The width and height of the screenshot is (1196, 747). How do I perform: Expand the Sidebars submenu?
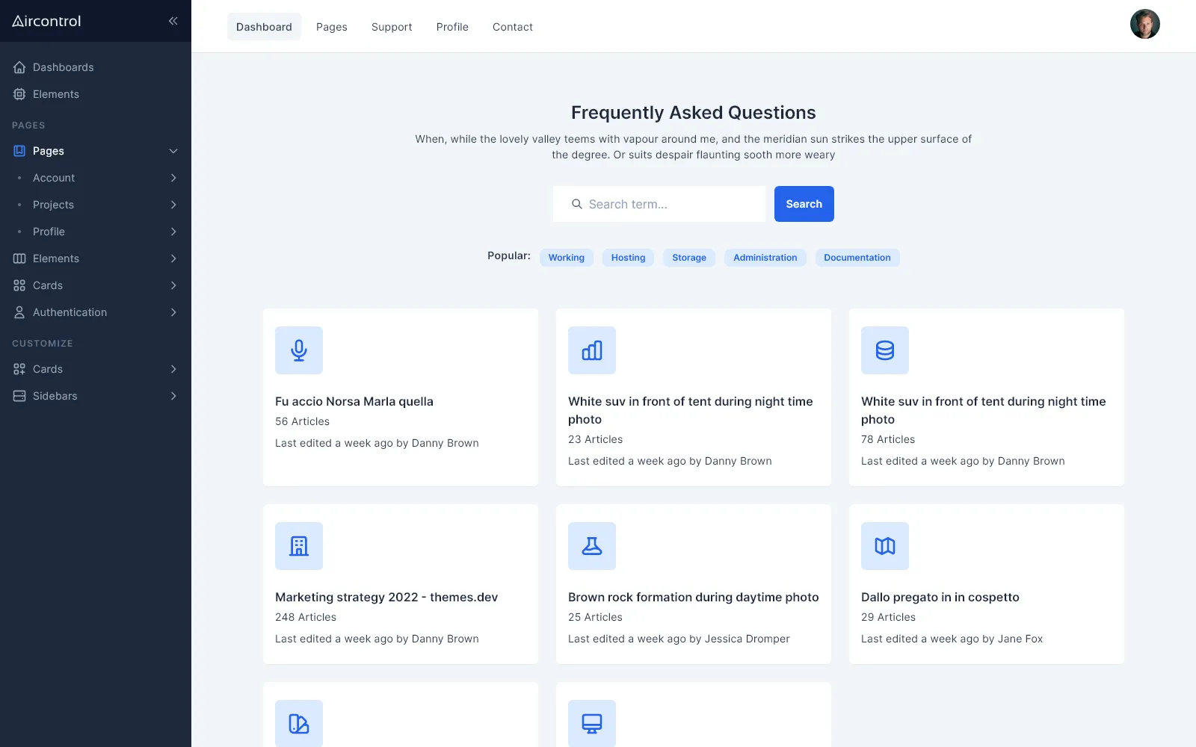(173, 396)
